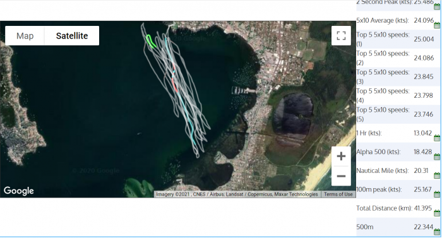This screenshot has width=442, height=238.
Task: Open calendar icon beside 1 Hr speed
Action: (437, 138)
